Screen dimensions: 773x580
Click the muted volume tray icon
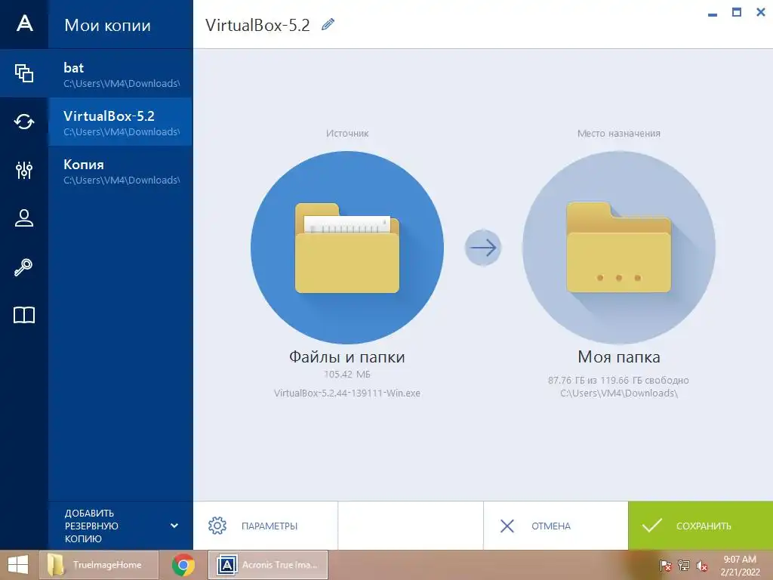coord(702,566)
